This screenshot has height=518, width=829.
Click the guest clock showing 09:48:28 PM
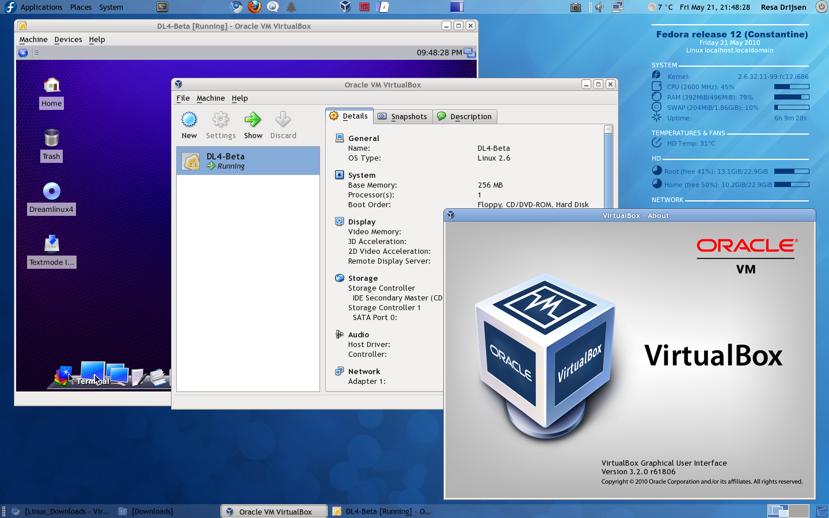[x=439, y=53]
